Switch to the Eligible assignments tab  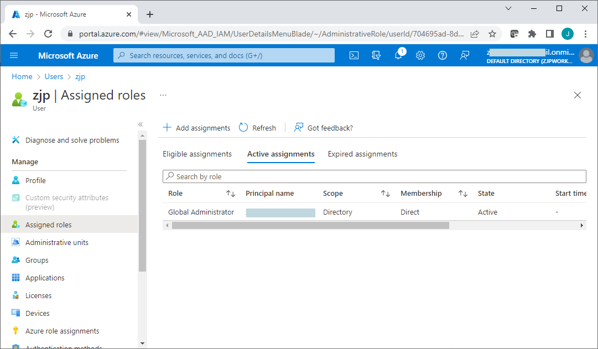pos(197,154)
